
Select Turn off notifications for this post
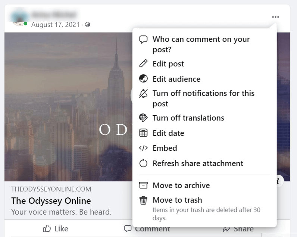204,99
